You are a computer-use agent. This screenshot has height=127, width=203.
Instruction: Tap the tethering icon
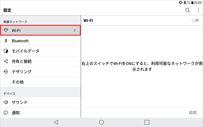click(6, 72)
